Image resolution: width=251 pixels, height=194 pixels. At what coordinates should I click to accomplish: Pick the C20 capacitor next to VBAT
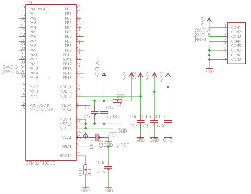click(97, 137)
